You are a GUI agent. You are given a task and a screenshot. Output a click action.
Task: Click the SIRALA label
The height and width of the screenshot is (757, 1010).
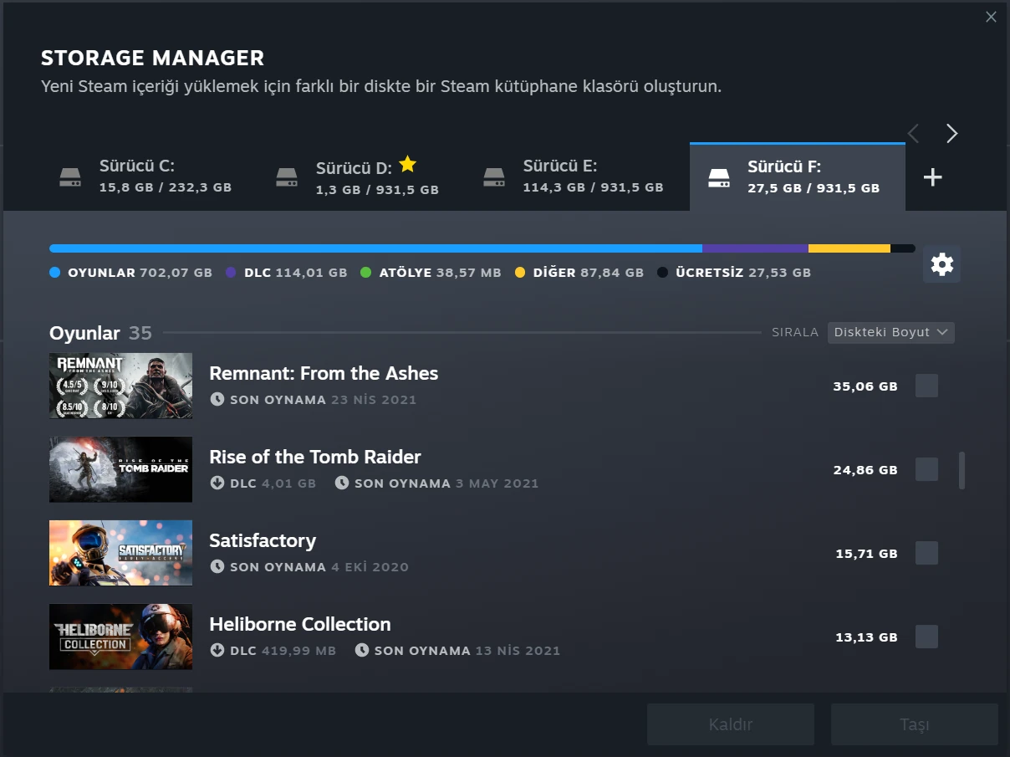click(795, 332)
